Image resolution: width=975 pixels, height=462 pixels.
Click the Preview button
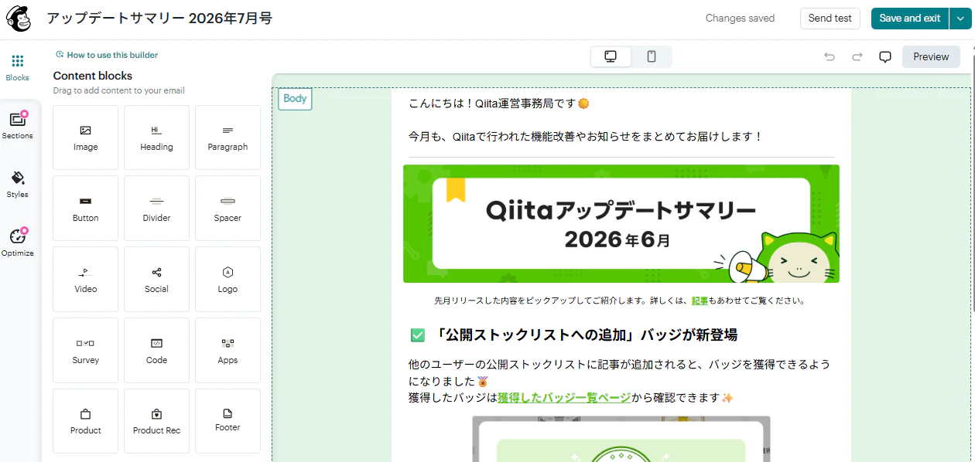pyautogui.click(x=931, y=56)
